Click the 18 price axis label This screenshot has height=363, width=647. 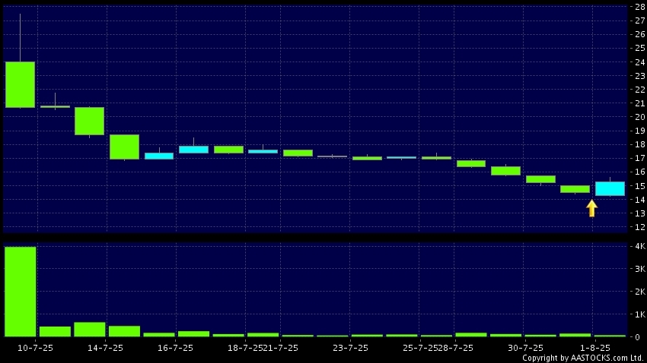640,144
